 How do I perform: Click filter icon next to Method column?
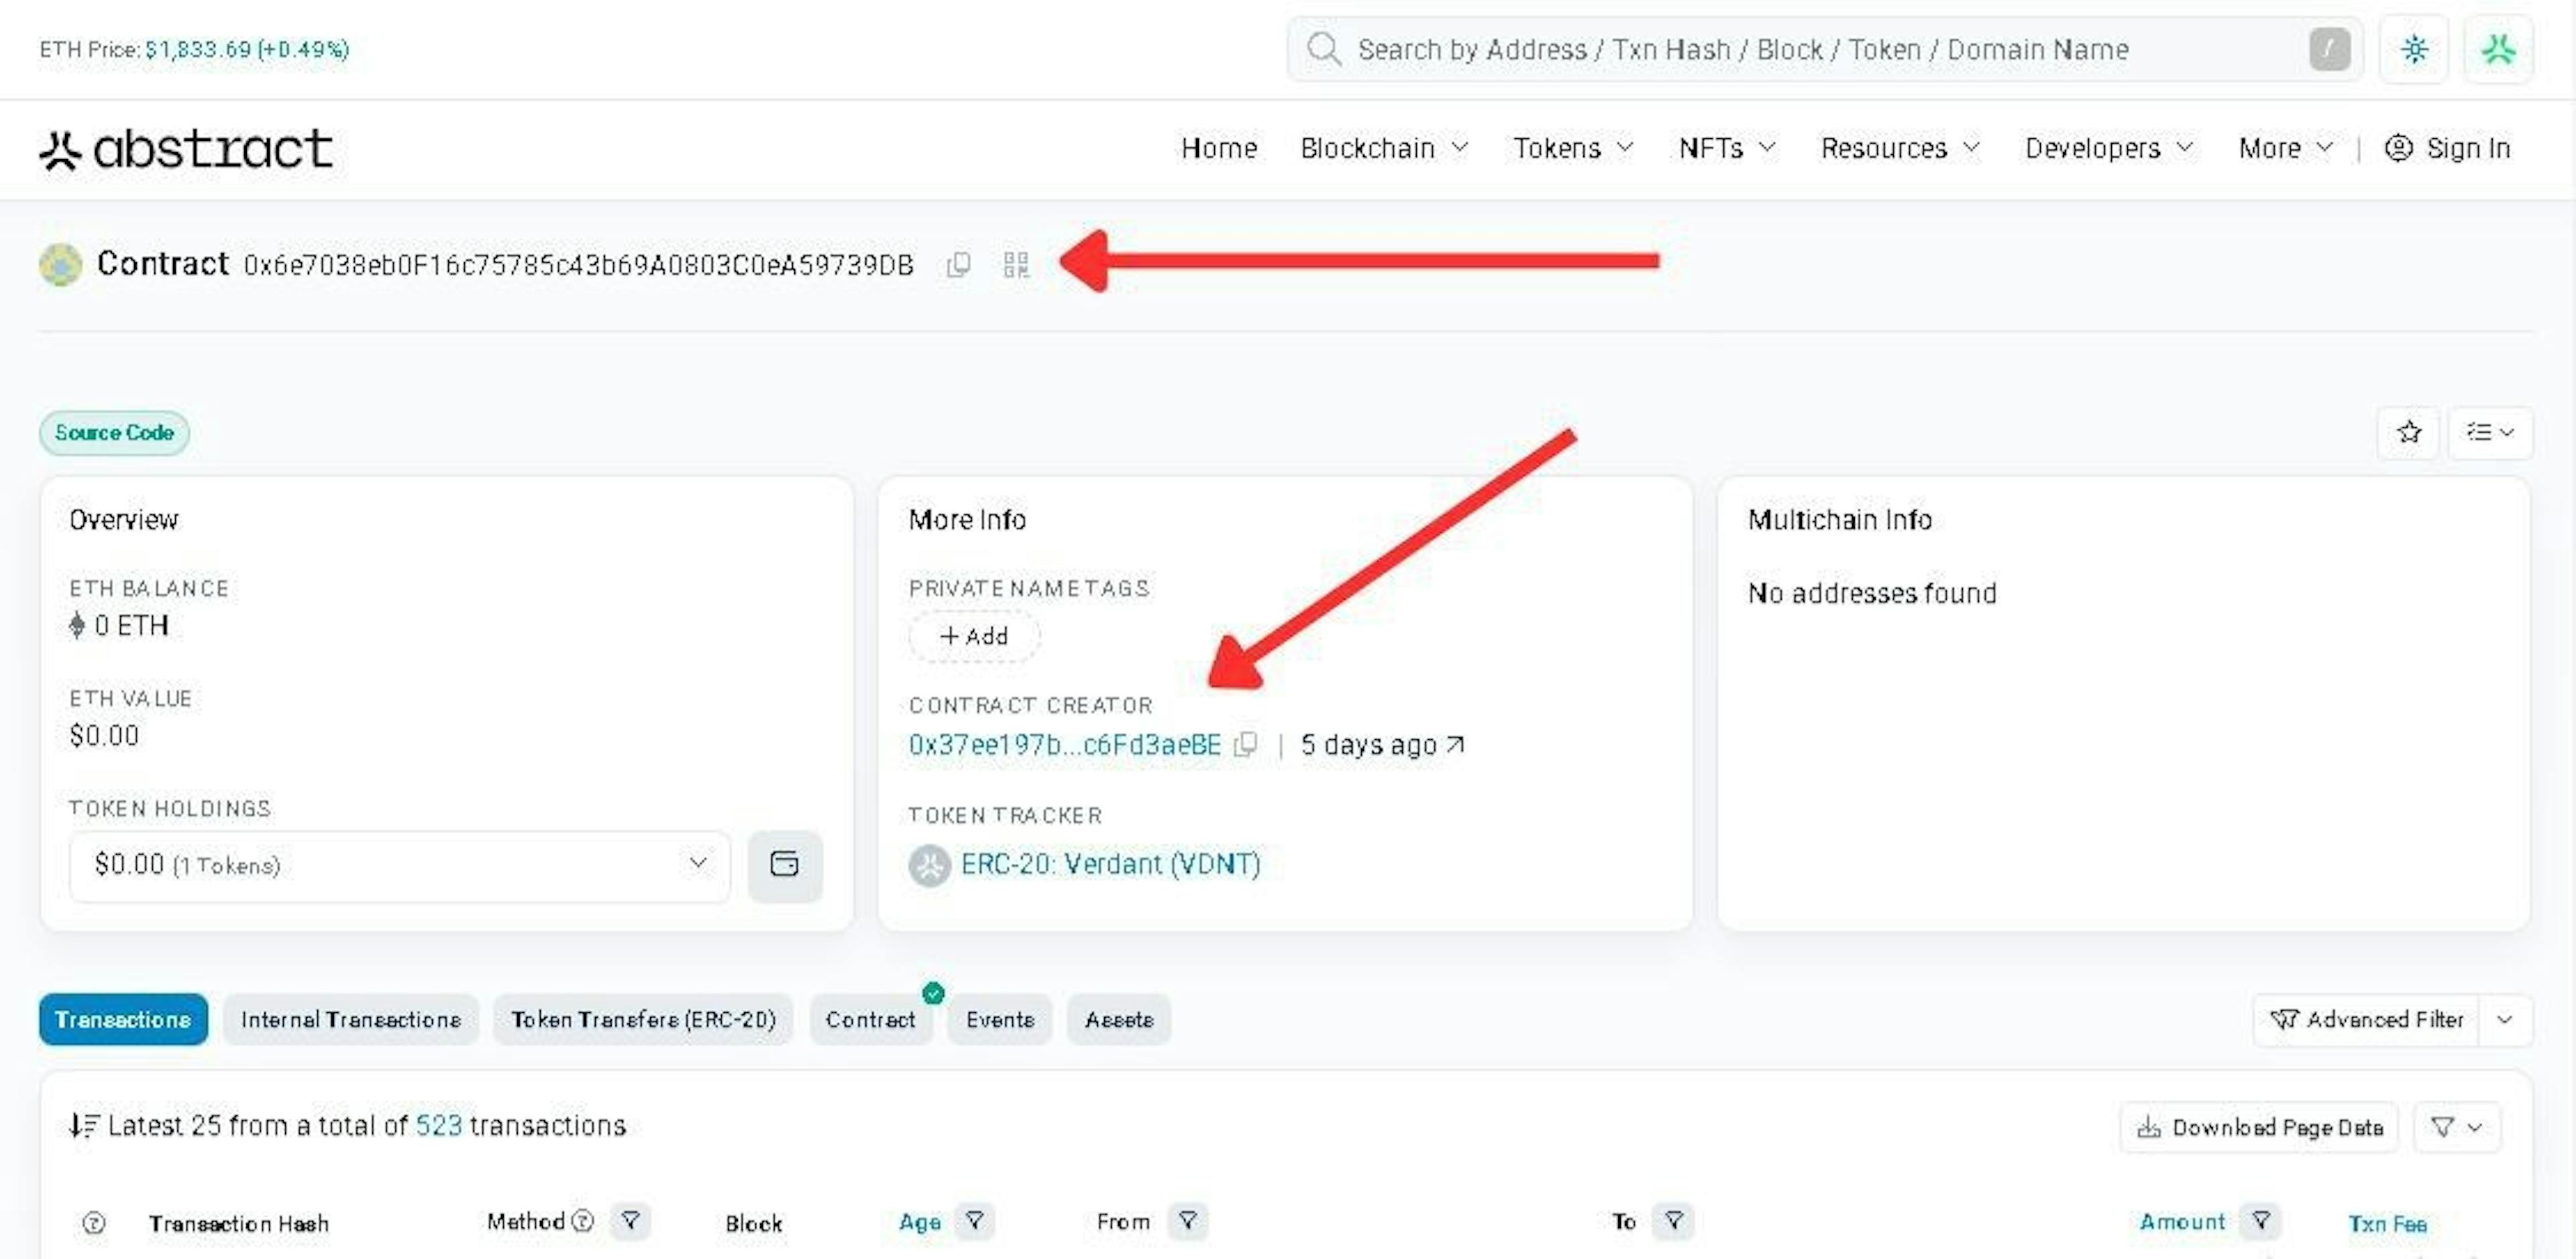[630, 1220]
